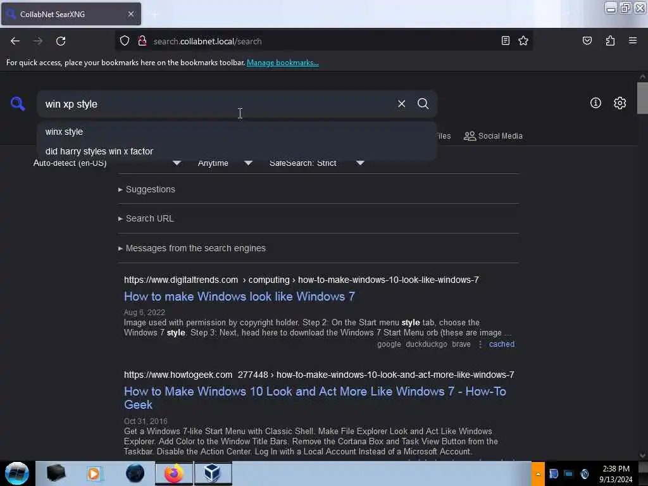Screen dimensions: 648x486
Task: Show hidden tray icons arrow
Action: point(538,473)
